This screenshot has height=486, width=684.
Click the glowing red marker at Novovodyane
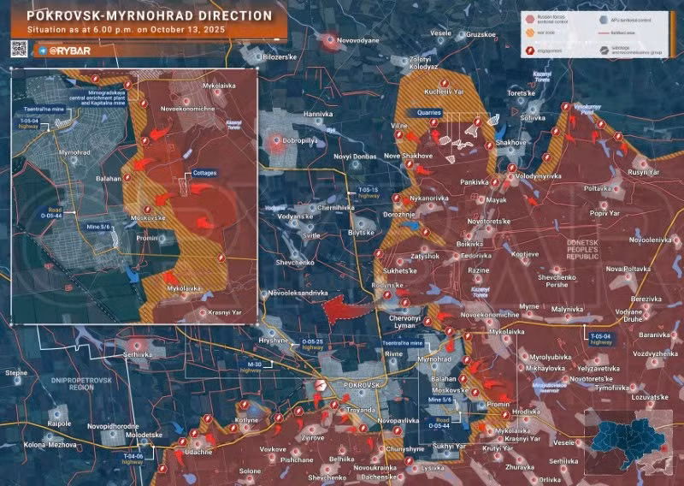tap(330, 40)
